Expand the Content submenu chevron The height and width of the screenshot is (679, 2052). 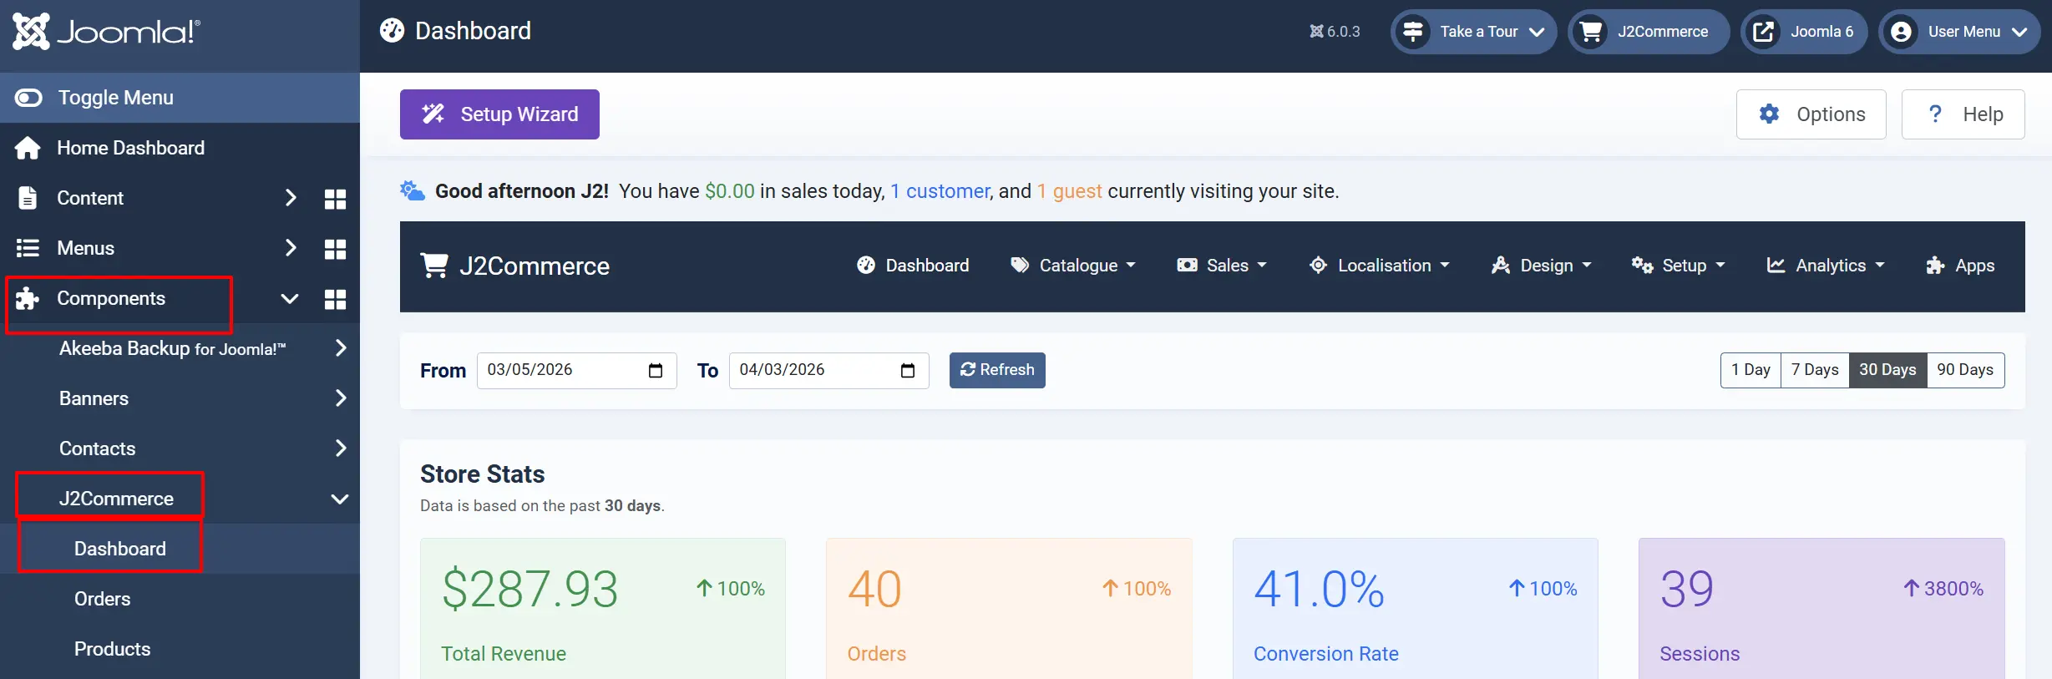(290, 198)
